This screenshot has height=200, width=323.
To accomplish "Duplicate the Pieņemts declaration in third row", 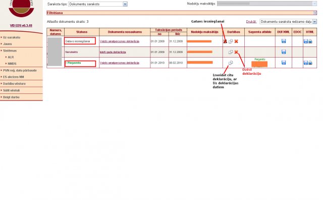I will tap(231, 63).
